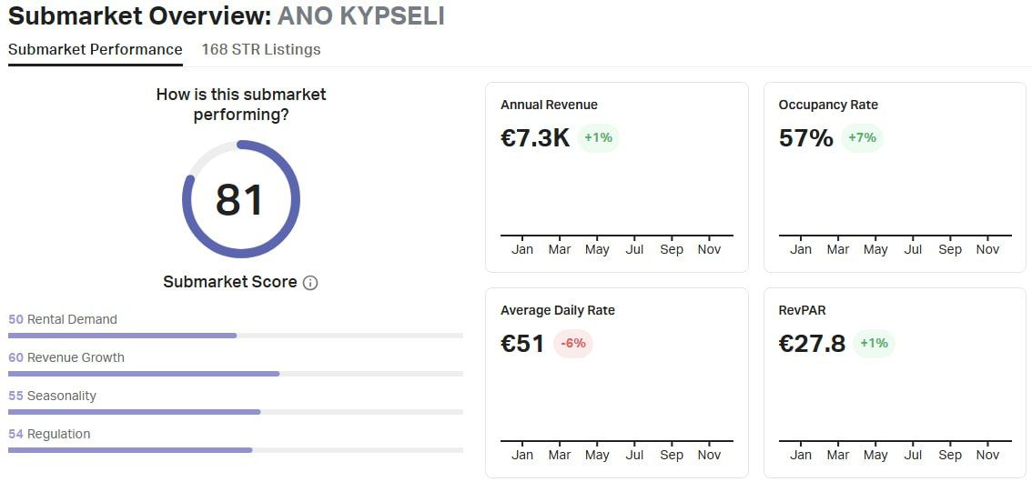
Task: Click the Occupancy Rate +7% badge
Action: tap(861, 138)
